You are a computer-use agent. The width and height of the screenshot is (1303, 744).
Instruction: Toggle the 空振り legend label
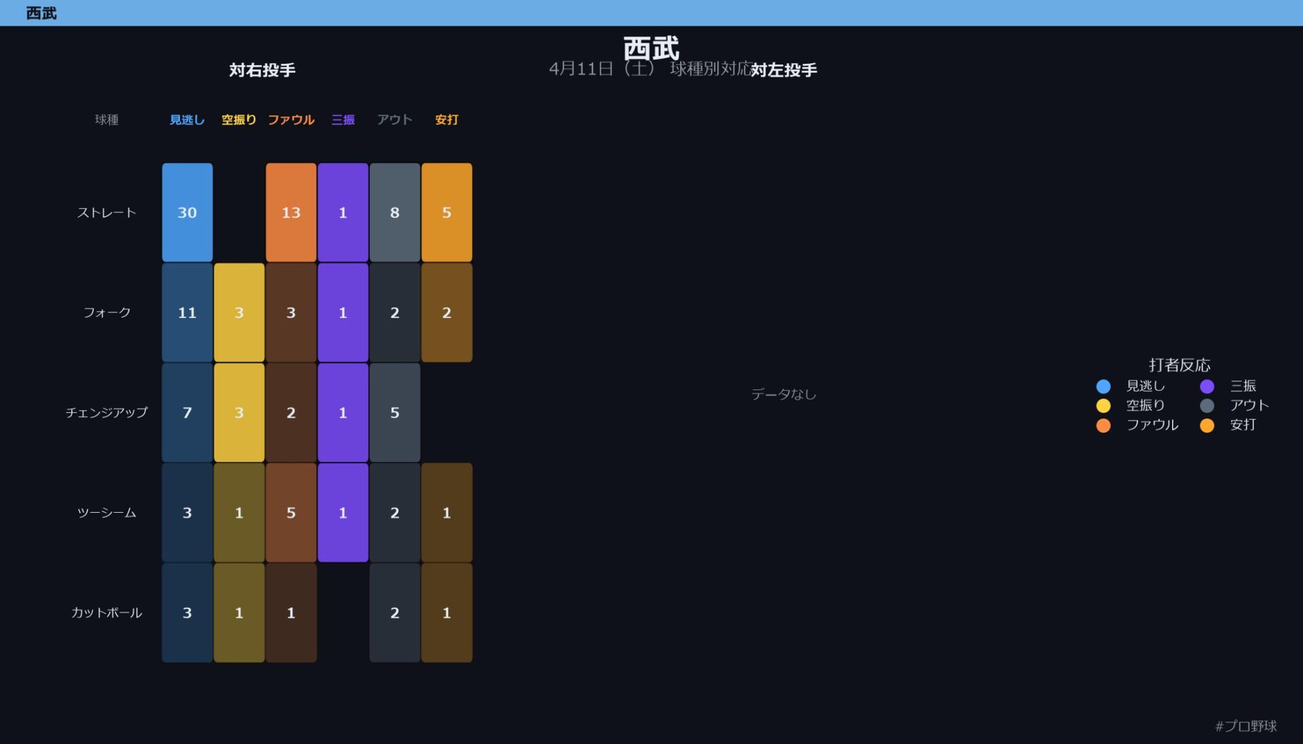[x=1146, y=406]
